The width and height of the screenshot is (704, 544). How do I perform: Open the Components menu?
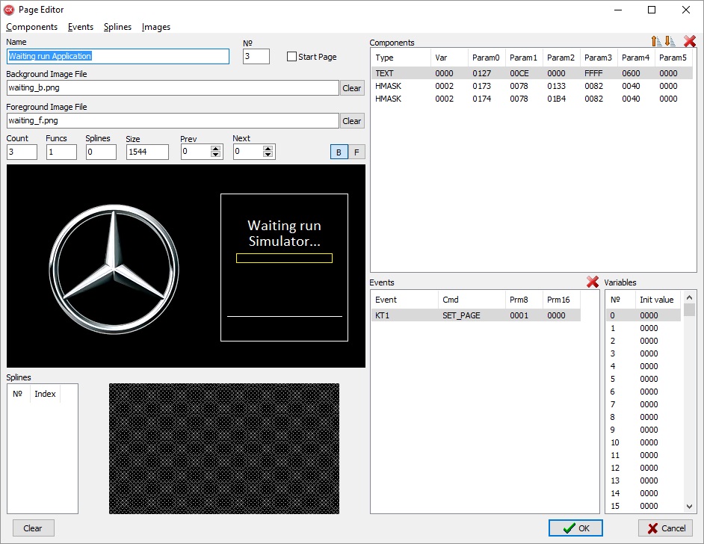click(32, 27)
